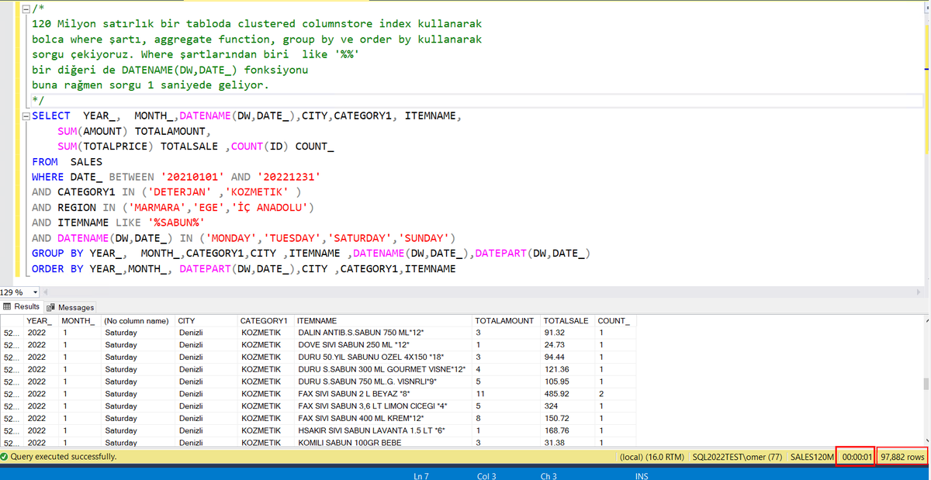Select the ITEMNAME column header
Image resolution: width=931 pixels, height=480 pixels.
[x=382, y=320]
